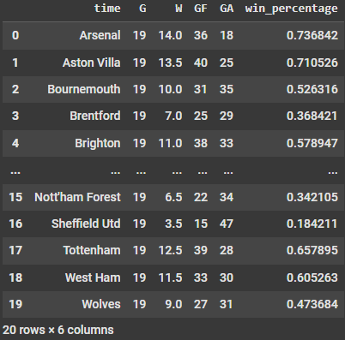
Task: Click the W column header
Action: (x=179, y=9)
